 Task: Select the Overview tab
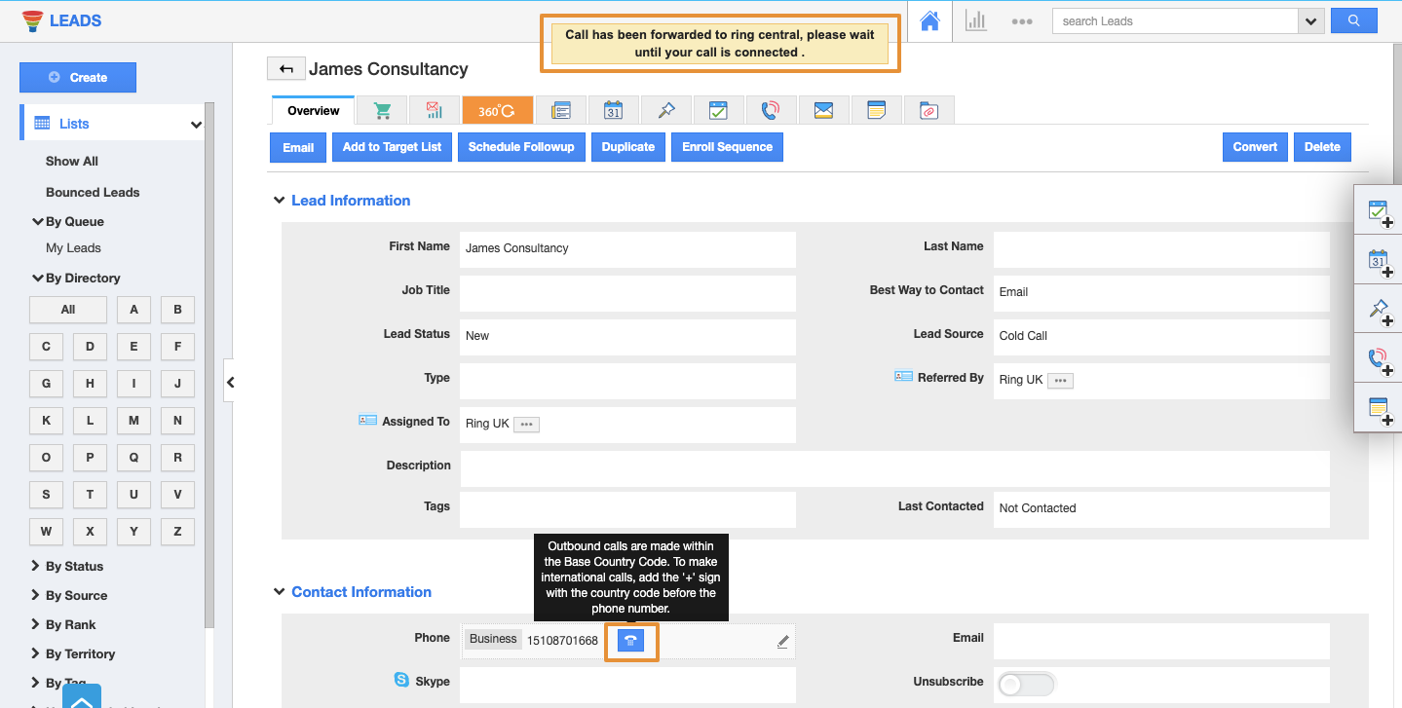coord(314,110)
